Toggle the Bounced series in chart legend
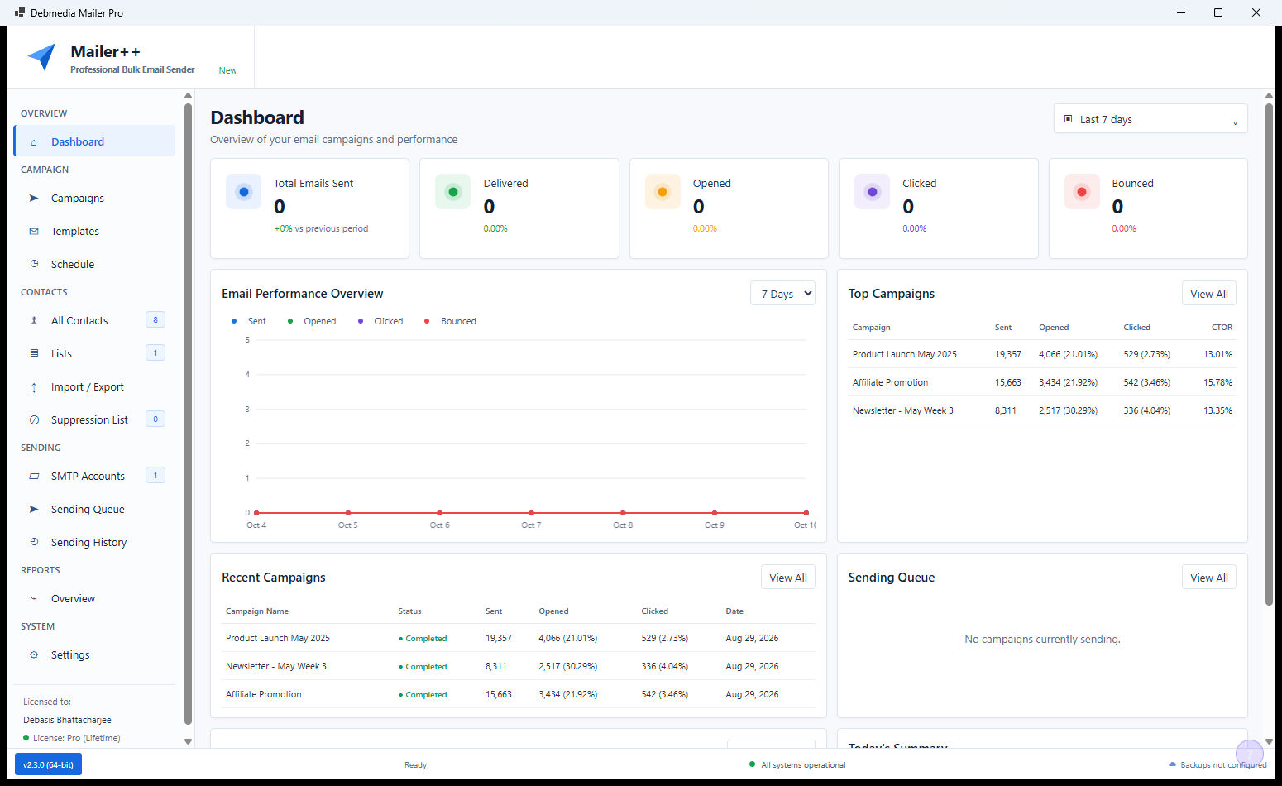Screen dimensions: 1282x786 pyautogui.click(x=450, y=321)
